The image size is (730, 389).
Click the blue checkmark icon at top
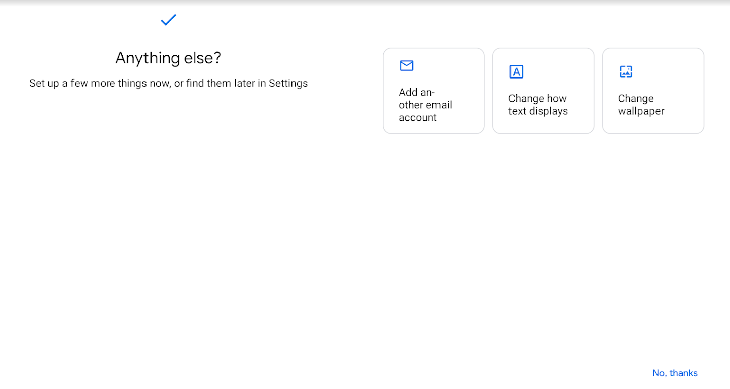(x=168, y=20)
